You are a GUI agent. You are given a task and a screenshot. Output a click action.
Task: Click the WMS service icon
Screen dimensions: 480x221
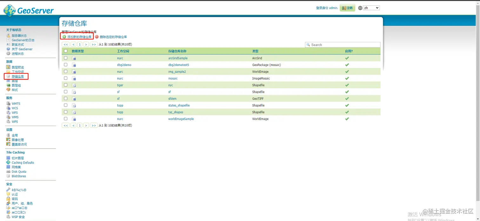click(8, 117)
